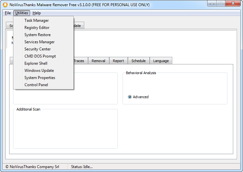This screenshot has width=243, height=172.
Task: Open the Schedule tab
Action: 139,61
